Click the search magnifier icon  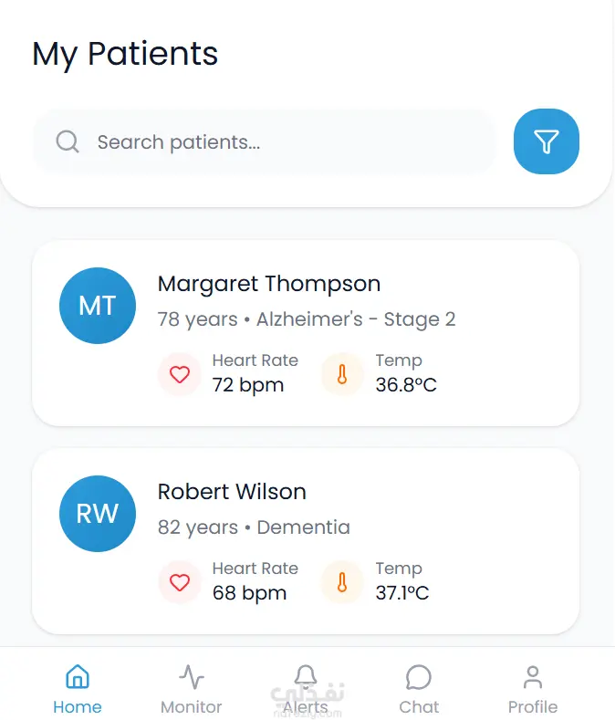(68, 141)
